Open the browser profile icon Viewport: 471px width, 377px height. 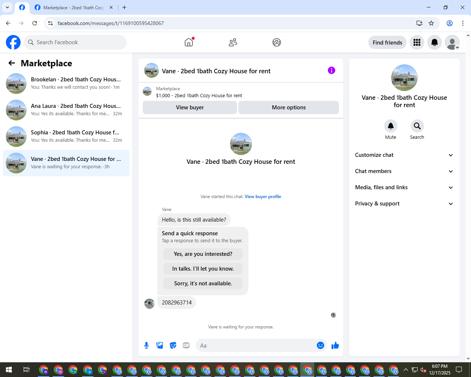click(x=450, y=23)
